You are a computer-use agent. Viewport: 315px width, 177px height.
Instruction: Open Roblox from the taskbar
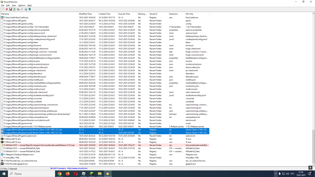[83, 174]
